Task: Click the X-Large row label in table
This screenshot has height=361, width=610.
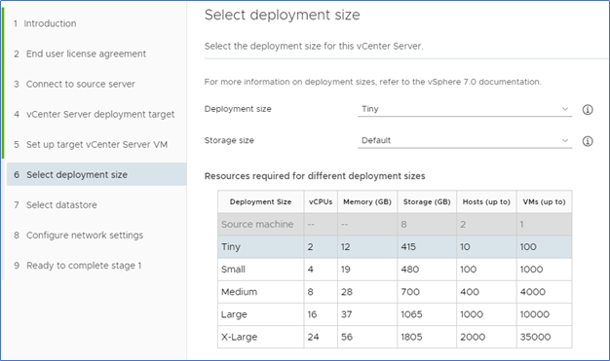Action: 240,337
